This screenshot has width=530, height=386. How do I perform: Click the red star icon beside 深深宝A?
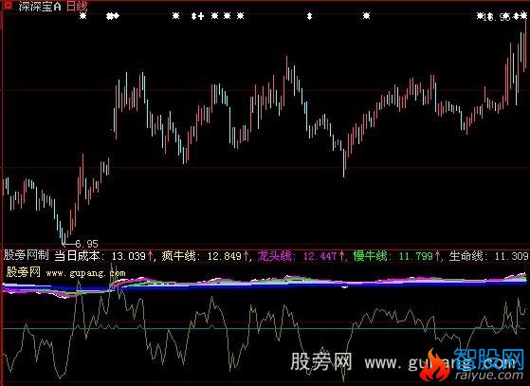tap(8, 6)
